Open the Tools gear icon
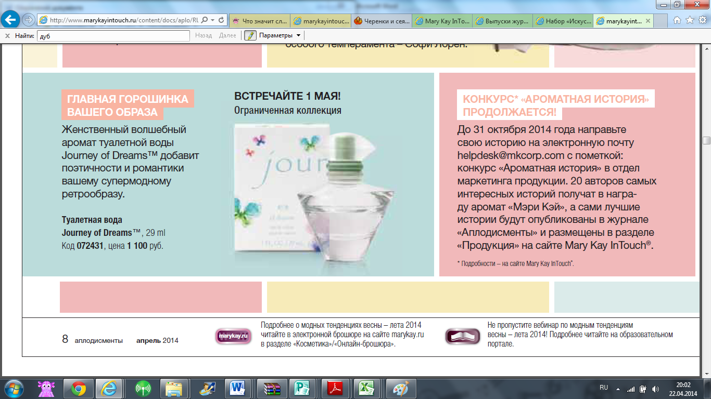This screenshot has height=399, width=711. tap(702, 20)
